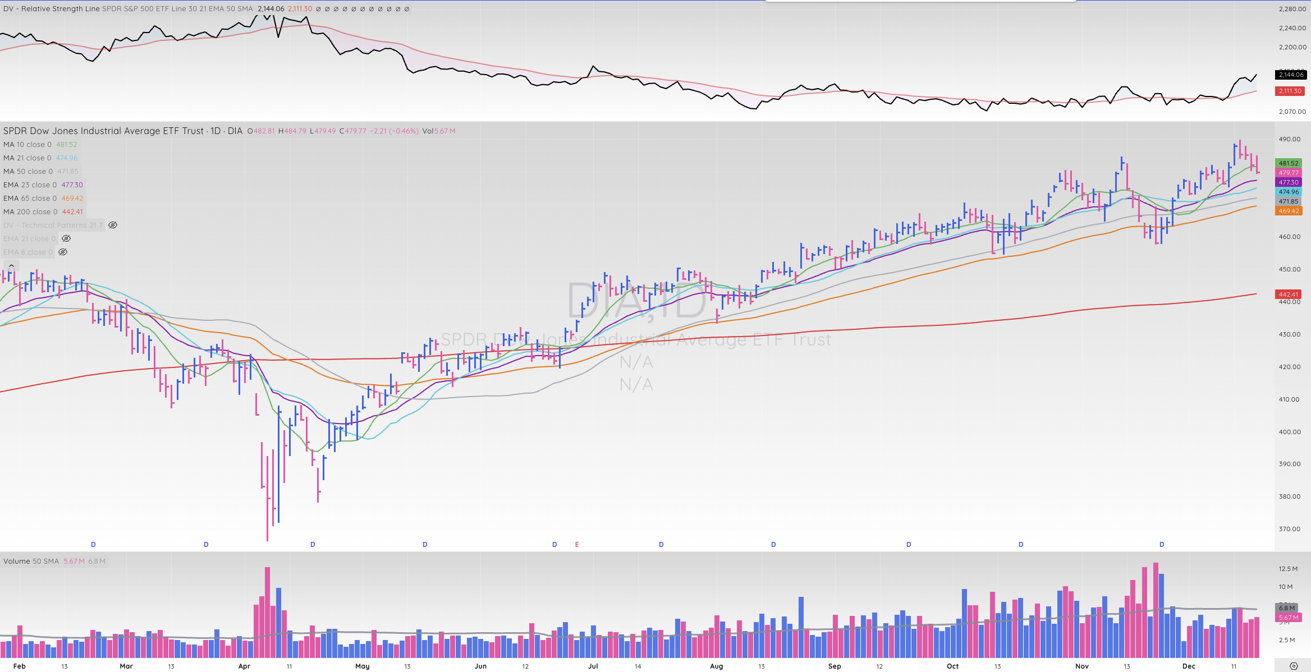Click the MA 10 close legend entry
Image resolution: width=1311 pixels, height=672 pixels.
pos(27,144)
